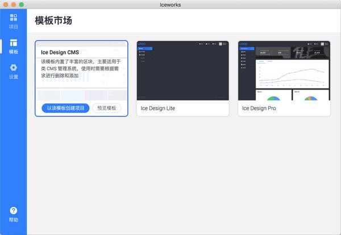Click the 以该模板创建项目 button

coord(65,108)
